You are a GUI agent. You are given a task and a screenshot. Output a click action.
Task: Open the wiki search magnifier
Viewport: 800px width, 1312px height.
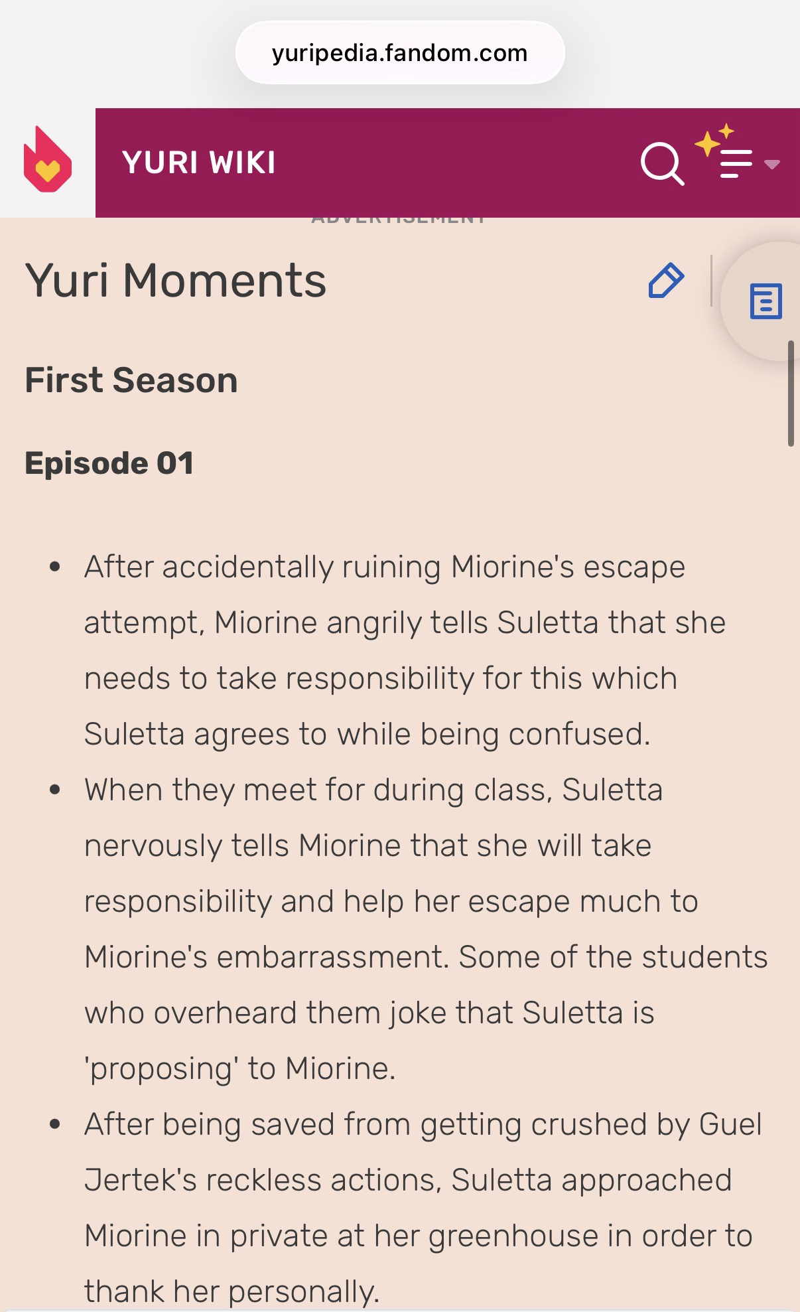coord(661,163)
